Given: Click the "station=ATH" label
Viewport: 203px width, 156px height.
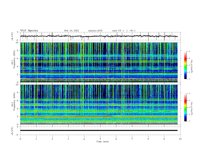Looking at the screenshot, I should tap(95, 31).
